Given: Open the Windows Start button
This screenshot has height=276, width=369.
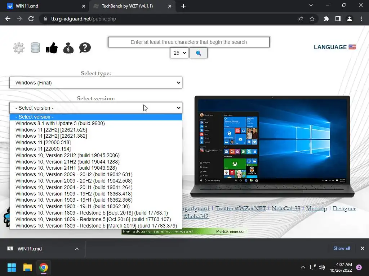Looking at the screenshot, I should pyautogui.click(x=12, y=267).
